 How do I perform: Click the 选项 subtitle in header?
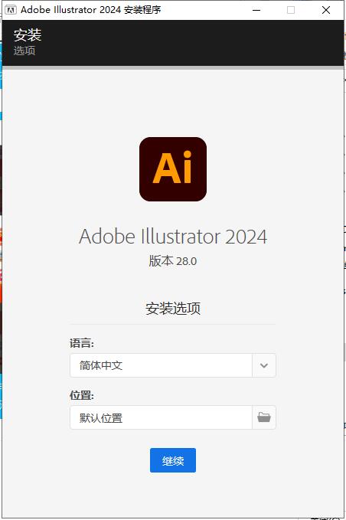[x=24, y=51]
